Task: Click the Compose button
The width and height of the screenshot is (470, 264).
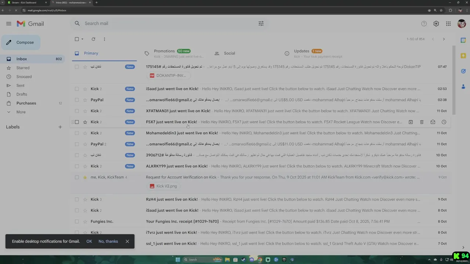Action: click(21, 42)
